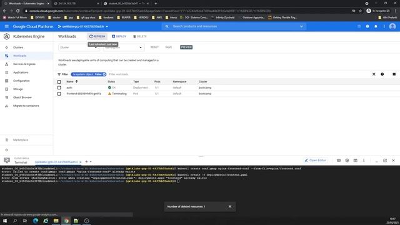Viewport: 400px width, 225px height.
Task: Dismiss the deleted resources notification
Action: 230,206
